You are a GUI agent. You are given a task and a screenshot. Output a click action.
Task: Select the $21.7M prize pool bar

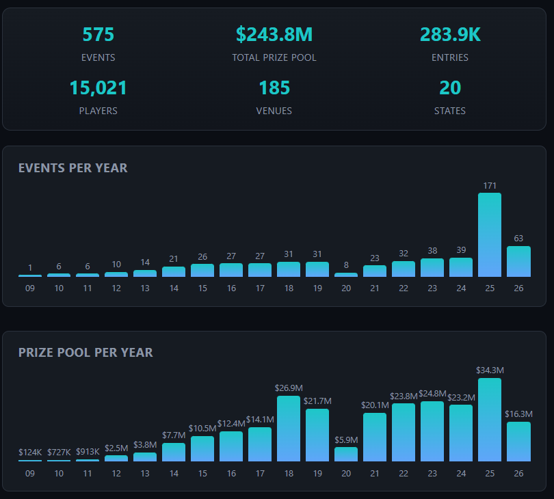317,435
